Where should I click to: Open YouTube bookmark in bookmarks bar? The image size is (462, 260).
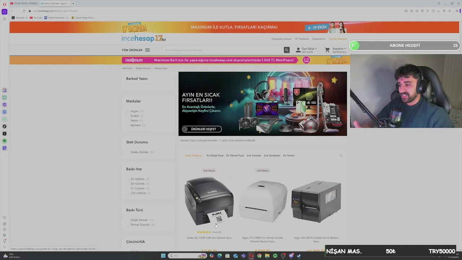[x=36, y=18]
